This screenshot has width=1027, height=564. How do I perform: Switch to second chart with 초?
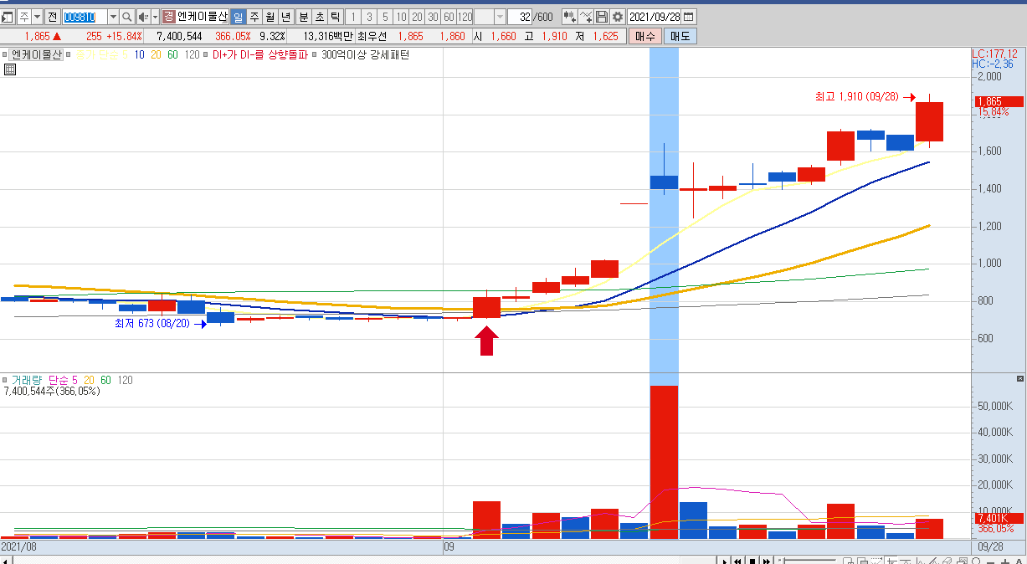(319, 17)
